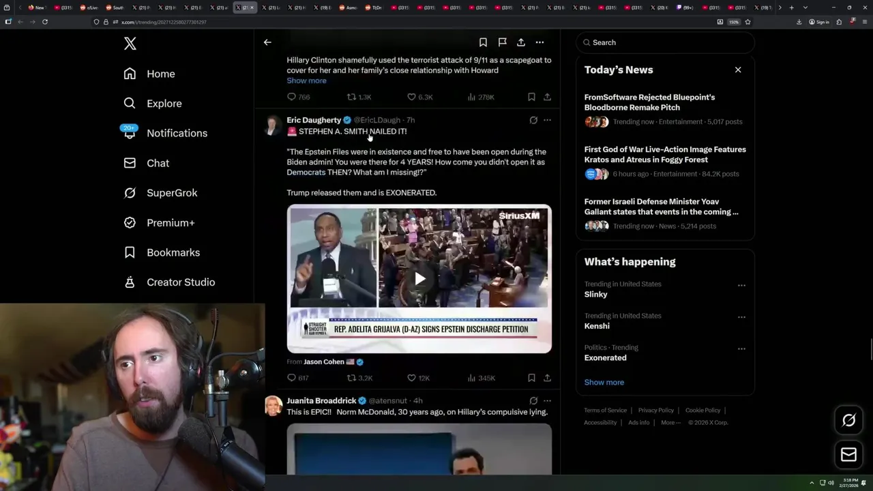This screenshot has width=873, height=491.
Task: Open Ads info footer link
Action: click(638, 423)
